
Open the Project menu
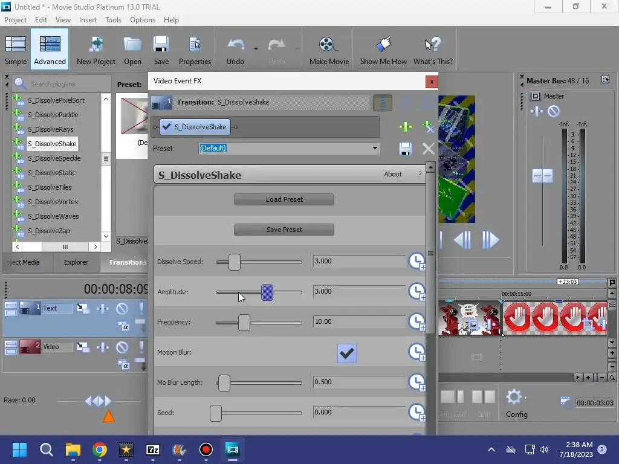[x=15, y=20]
